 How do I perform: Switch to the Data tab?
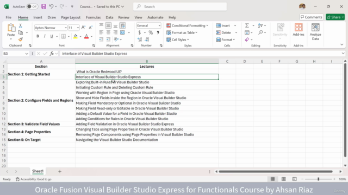[109, 17]
